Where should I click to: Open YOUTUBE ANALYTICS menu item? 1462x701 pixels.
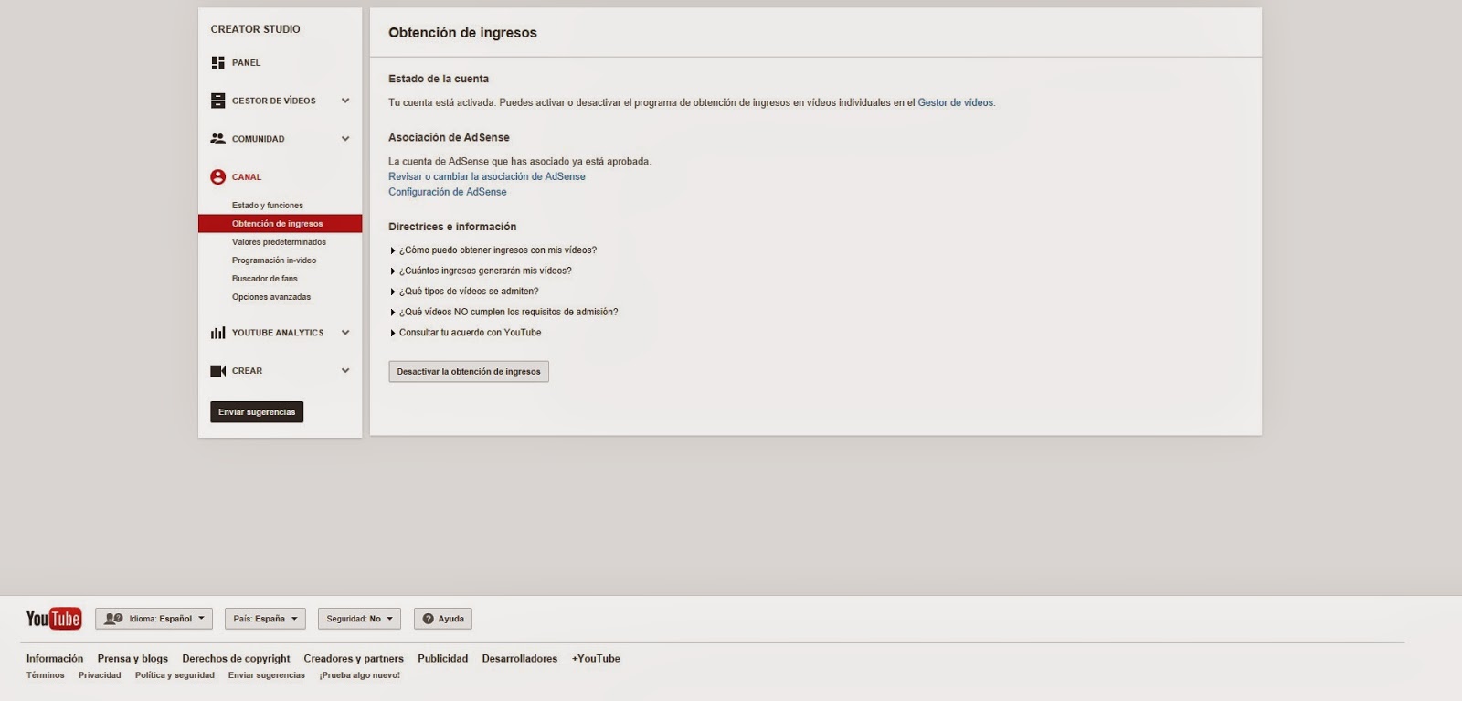tap(280, 333)
